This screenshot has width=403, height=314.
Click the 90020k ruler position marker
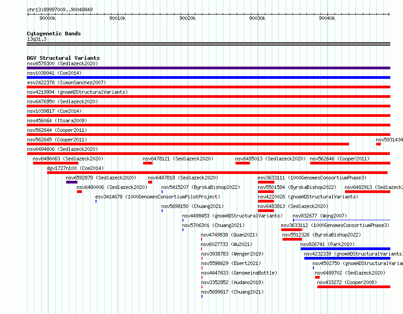[x=187, y=18]
